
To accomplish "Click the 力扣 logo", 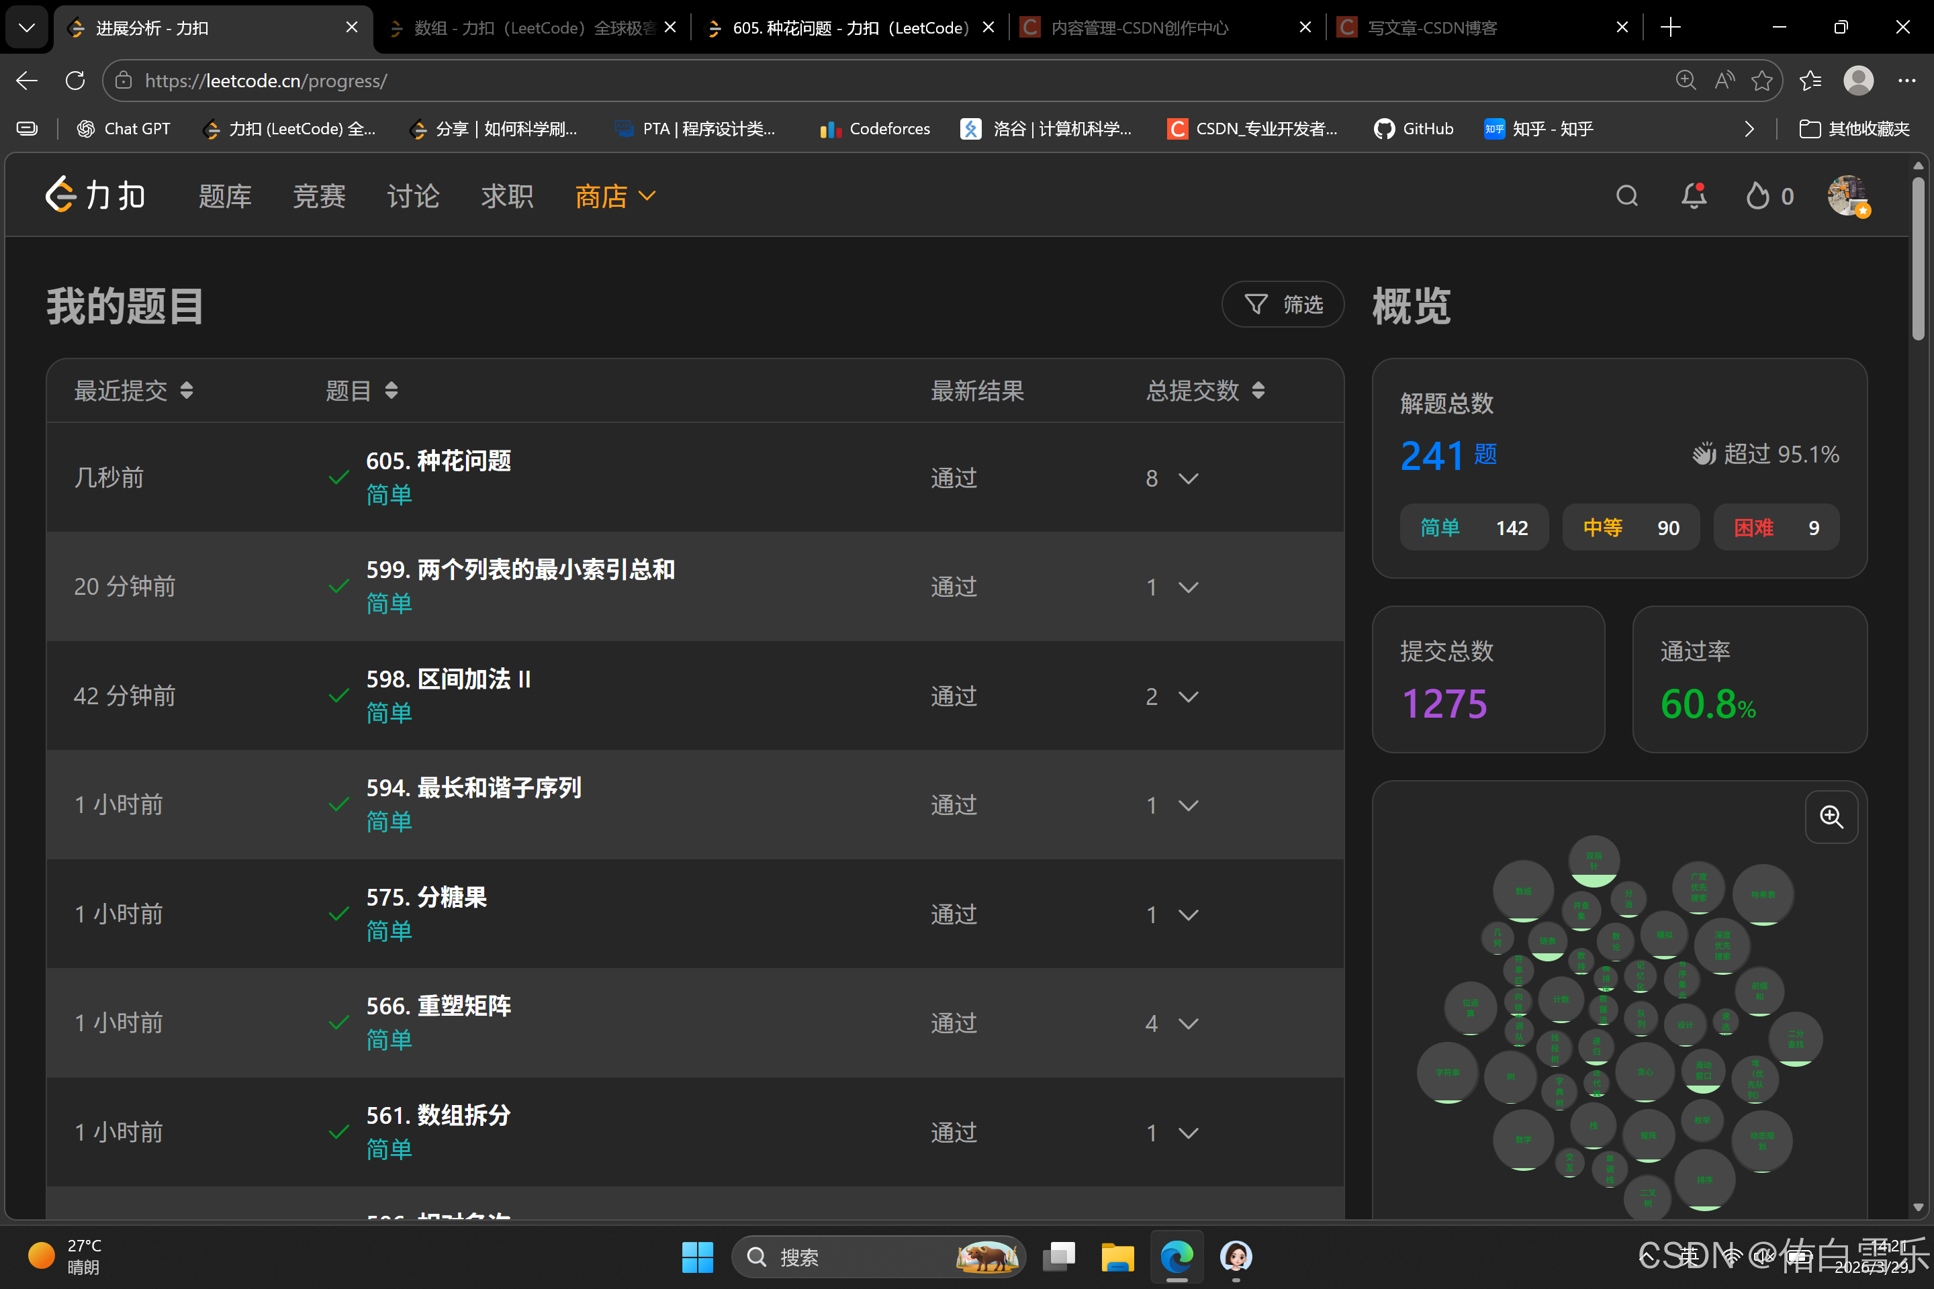I will pos(94,195).
